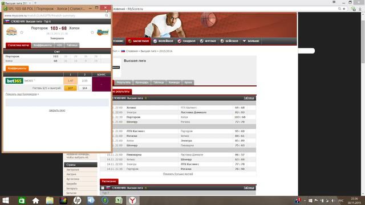Add Portorož to favorites with its star

click(x=22, y=32)
